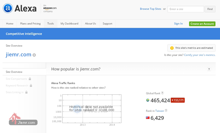The height and width of the screenshot is (133, 220).
Task: Select locked Sites Linking In sidebar item
Action: tap(15, 92)
